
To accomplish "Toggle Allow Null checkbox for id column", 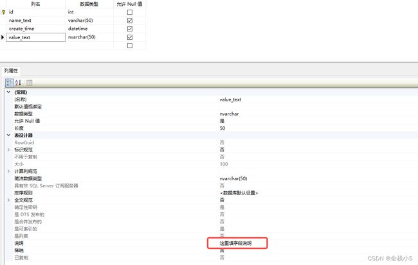I will [x=130, y=12].
